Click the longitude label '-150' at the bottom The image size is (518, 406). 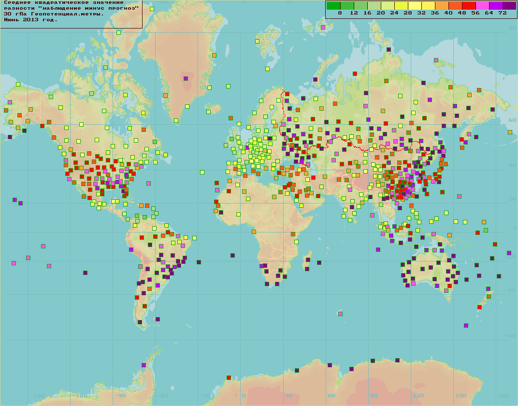[x=37, y=395]
